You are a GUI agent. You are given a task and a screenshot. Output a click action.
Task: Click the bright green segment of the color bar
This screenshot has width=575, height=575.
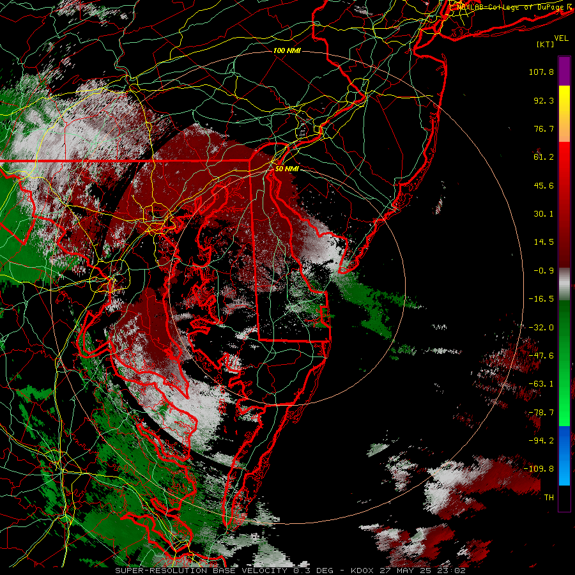tap(564, 363)
